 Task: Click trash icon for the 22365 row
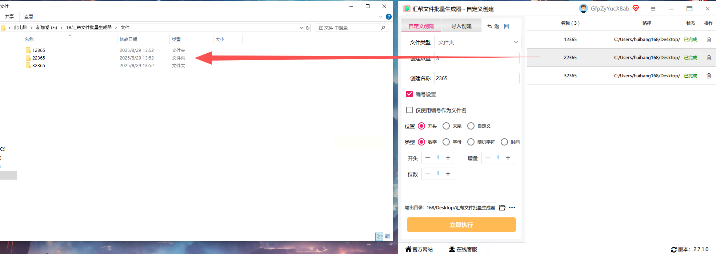click(x=708, y=58)
